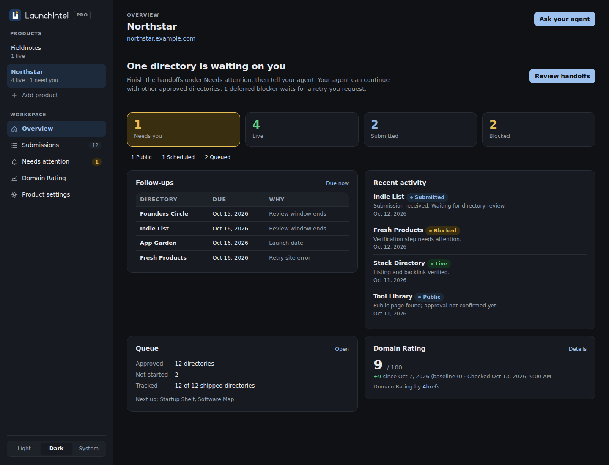Click Fresh Products in Follow-ups table

coord(163,258)
